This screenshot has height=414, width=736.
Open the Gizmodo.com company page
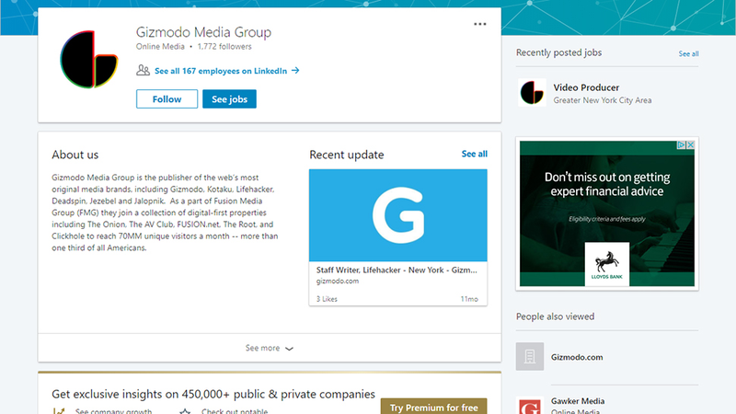pos(577,357)
